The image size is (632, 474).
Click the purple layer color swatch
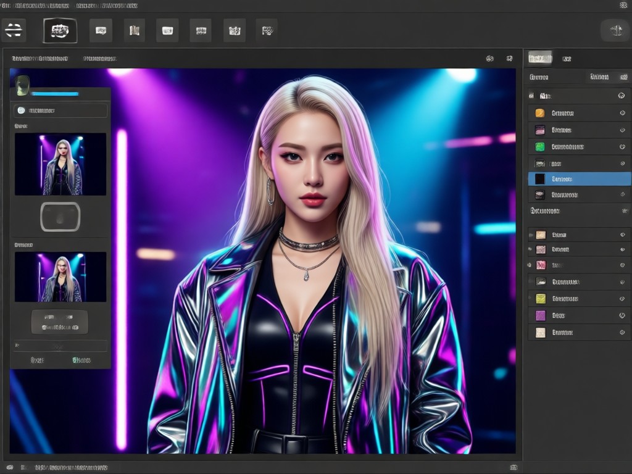[540, 315]
